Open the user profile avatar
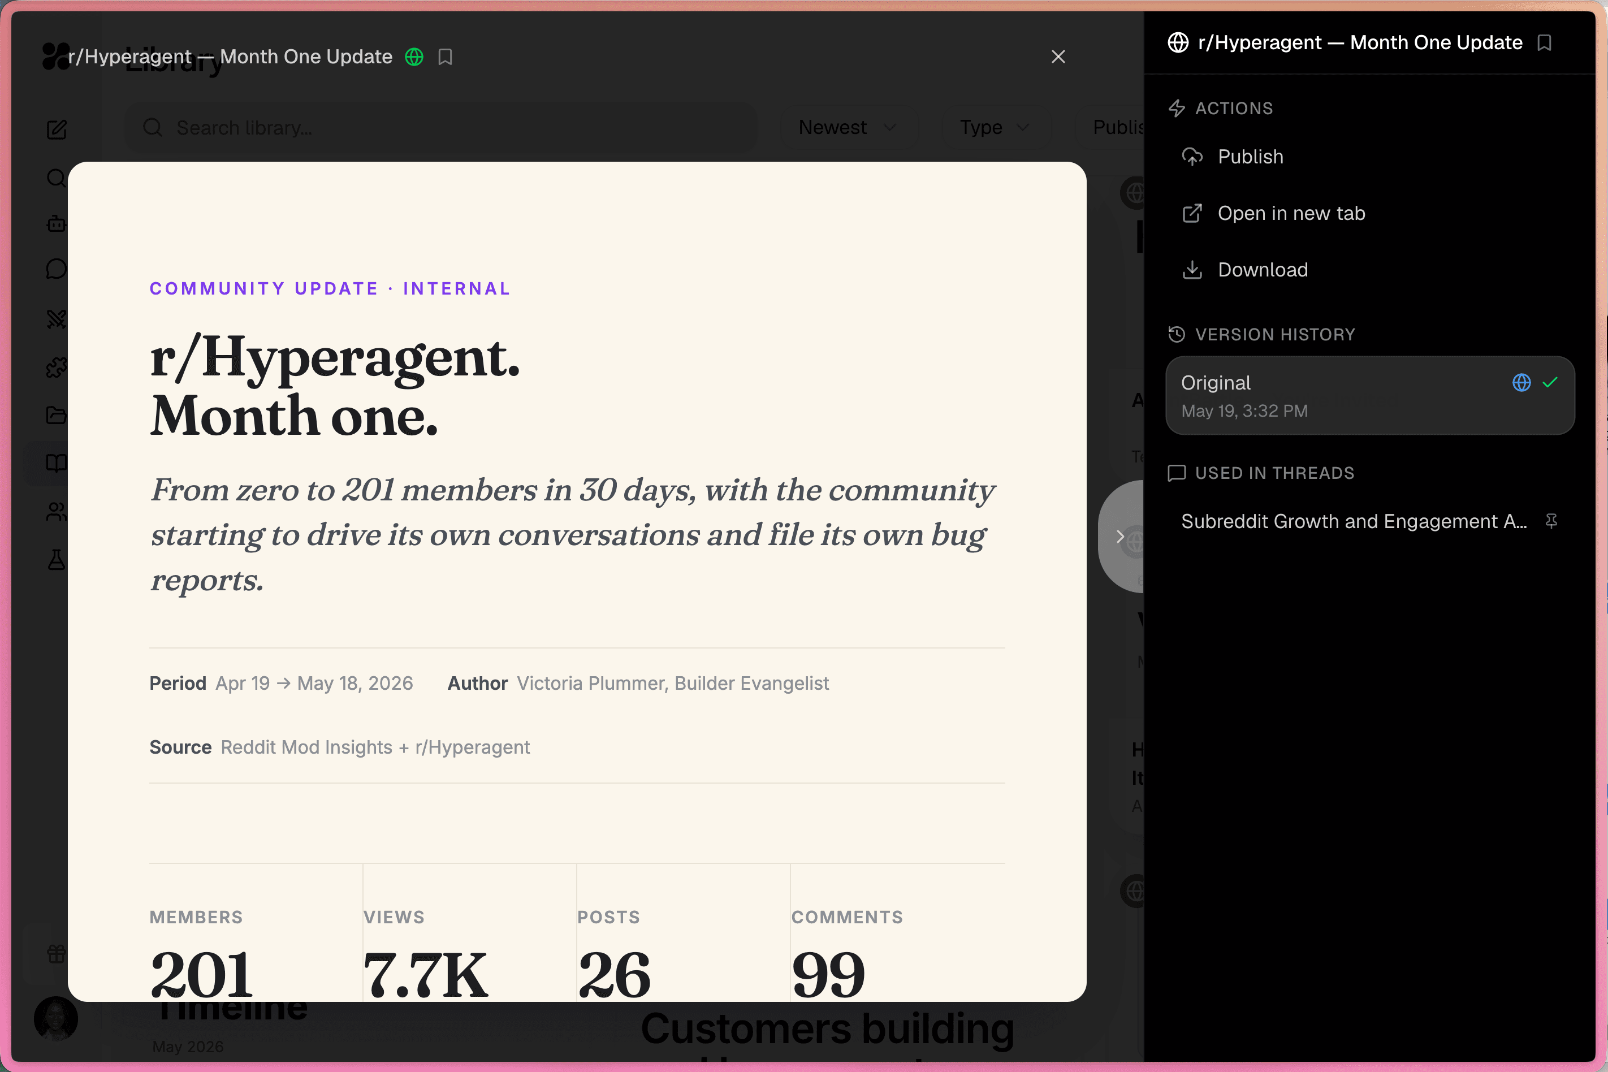Viewport: 1608px width, 1072px height. [56, 1019]
